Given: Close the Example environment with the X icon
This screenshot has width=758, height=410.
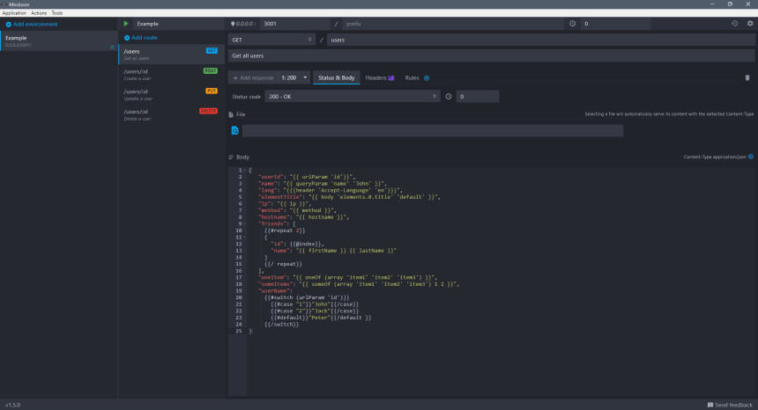Looking at the screenshot, I should click(112, 48).
